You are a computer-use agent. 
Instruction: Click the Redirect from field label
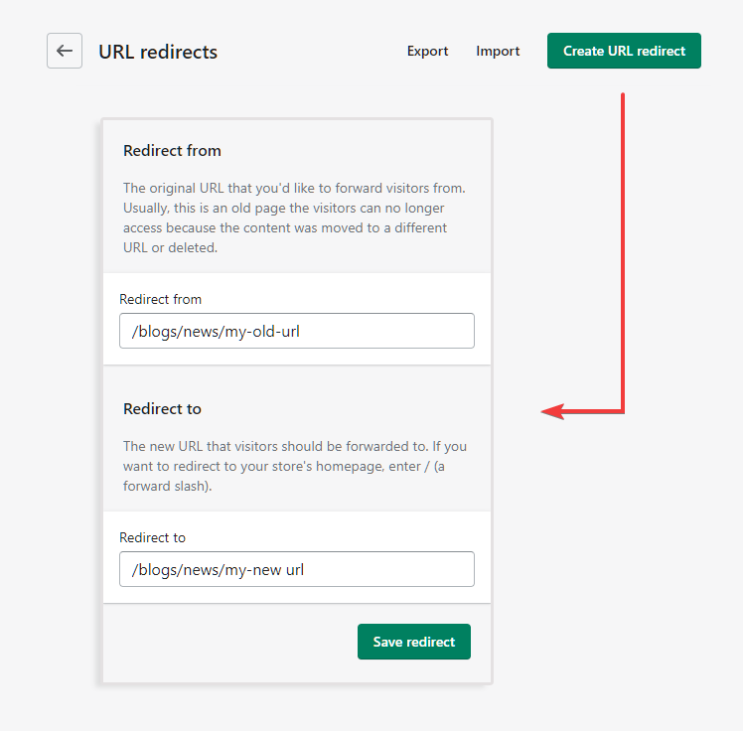point(160,299)
